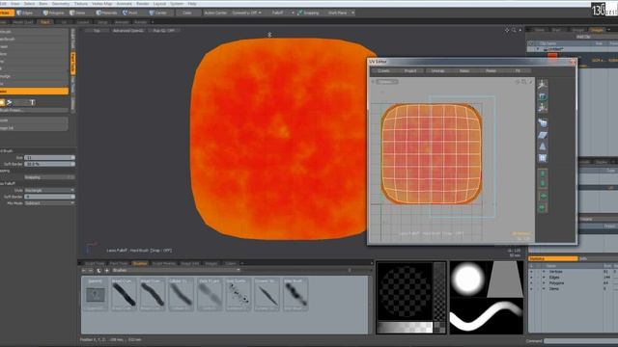
Task: Open the UV Editor viewport map dropdown
Action: 386,82
